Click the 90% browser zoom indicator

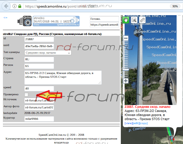pos(175,6)
